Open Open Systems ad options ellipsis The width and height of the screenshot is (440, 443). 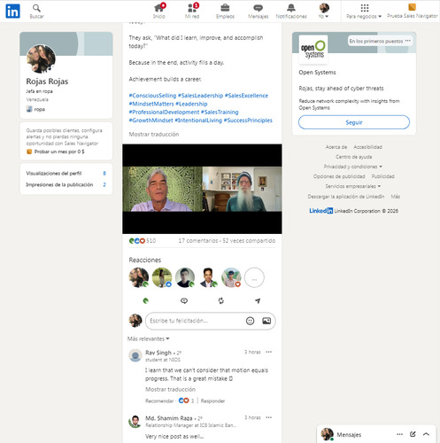pos(408,41)
